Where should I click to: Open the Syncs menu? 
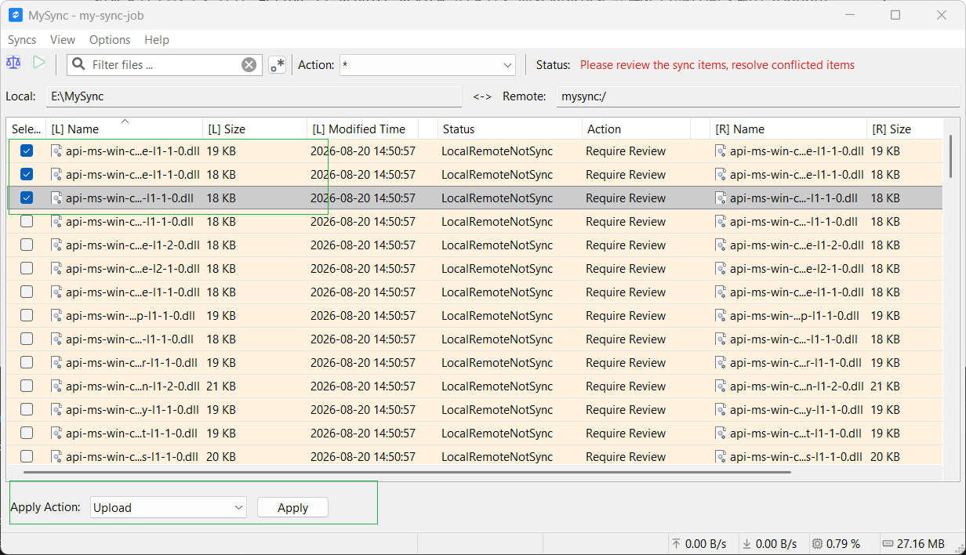click(x=22, y=40)
